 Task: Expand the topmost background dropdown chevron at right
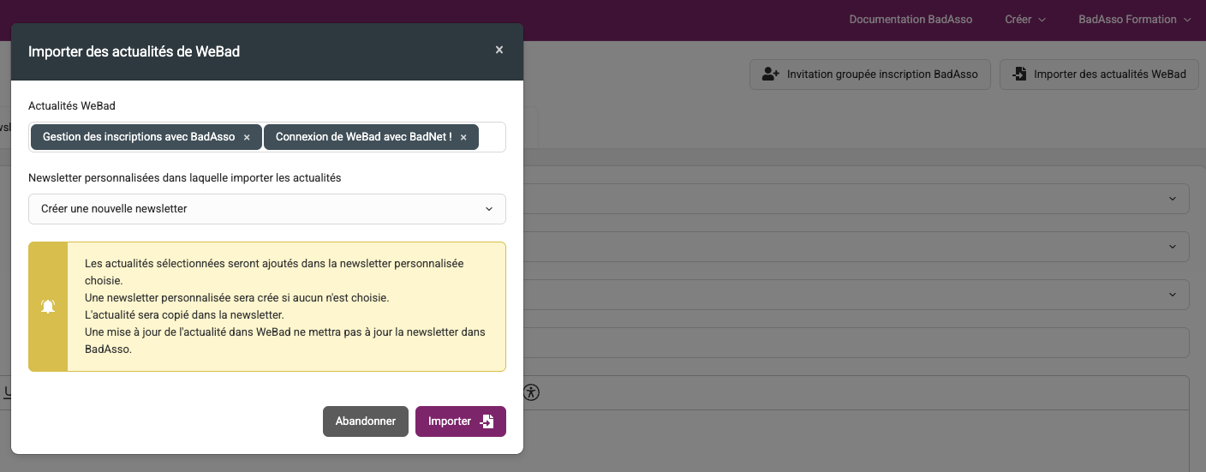1172,199
